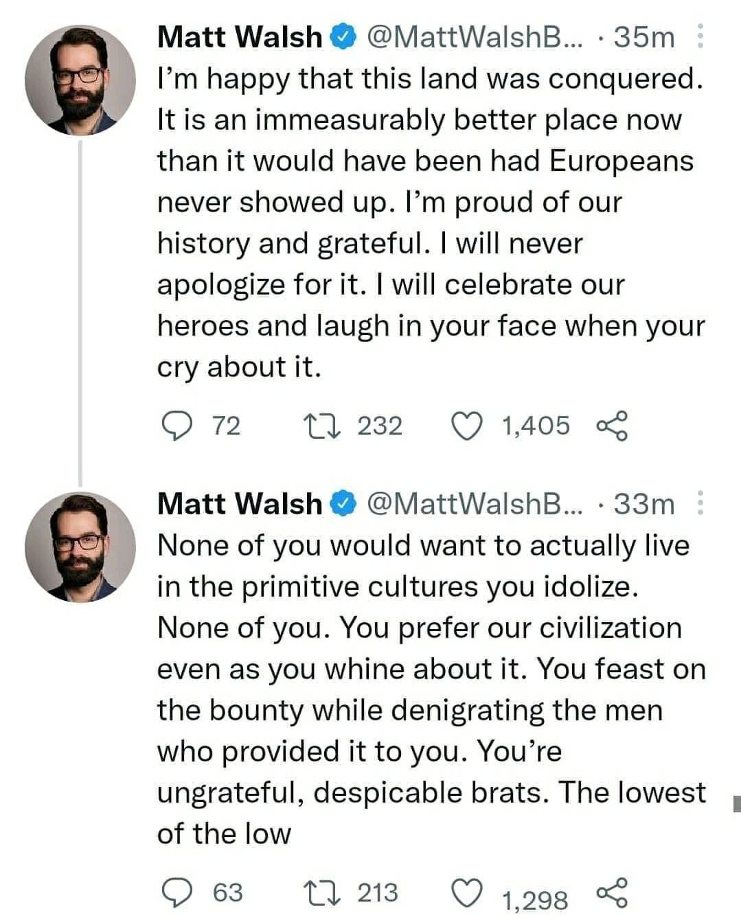
Task: Open profile picture on second tweet
Action: 80,547
